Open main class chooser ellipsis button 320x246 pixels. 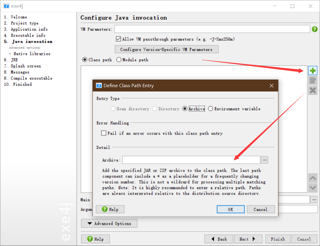tap(314, 200)
